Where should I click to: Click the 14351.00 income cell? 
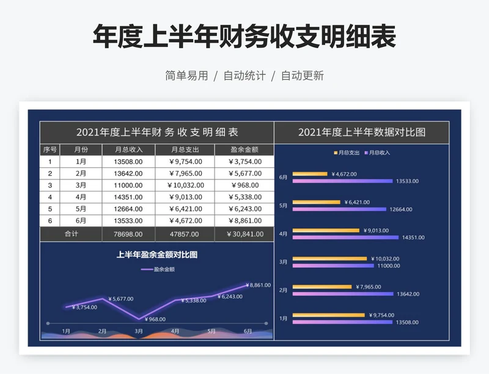128,197
